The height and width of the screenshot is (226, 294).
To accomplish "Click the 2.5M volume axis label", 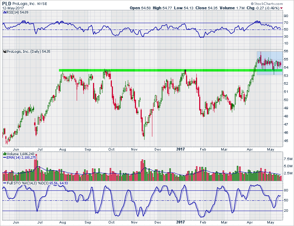I will tap(288, 173).
